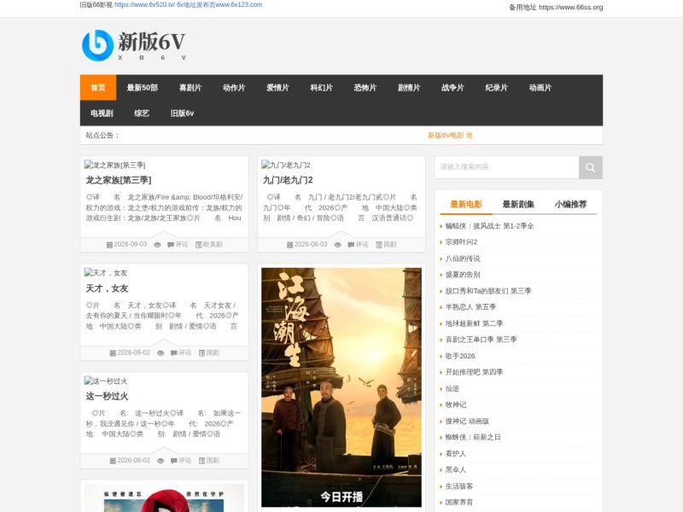Open 看护人 in sidebar list
Image resolution: width=683 pixels, height=512 pixels.
coord(456,454)
